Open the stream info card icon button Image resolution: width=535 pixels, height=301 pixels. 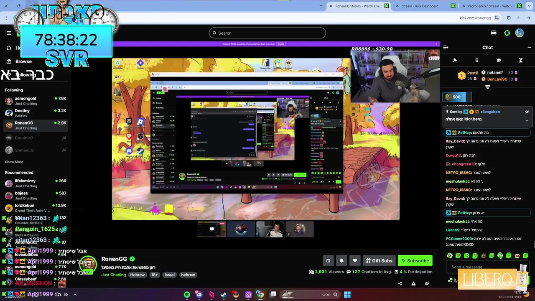[328, 260]
